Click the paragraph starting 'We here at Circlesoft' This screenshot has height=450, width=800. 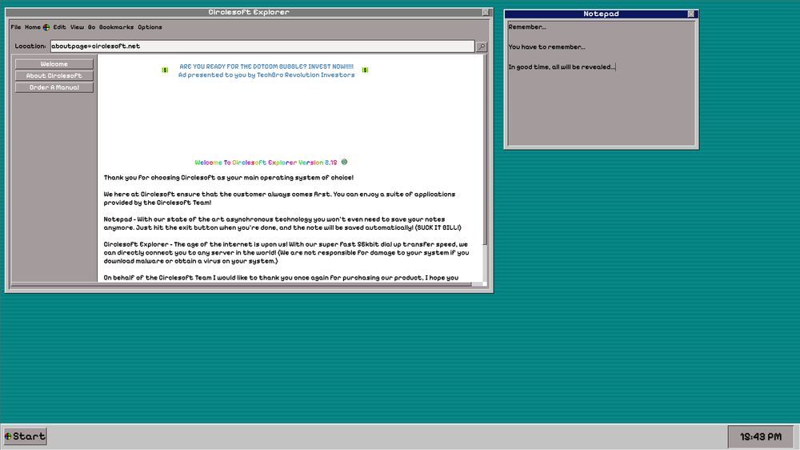[x=279, y=199]
